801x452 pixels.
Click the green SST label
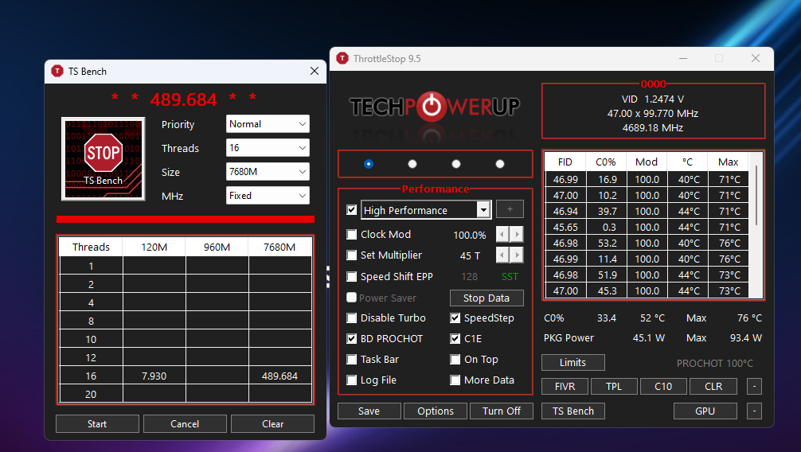coord(510,277)
